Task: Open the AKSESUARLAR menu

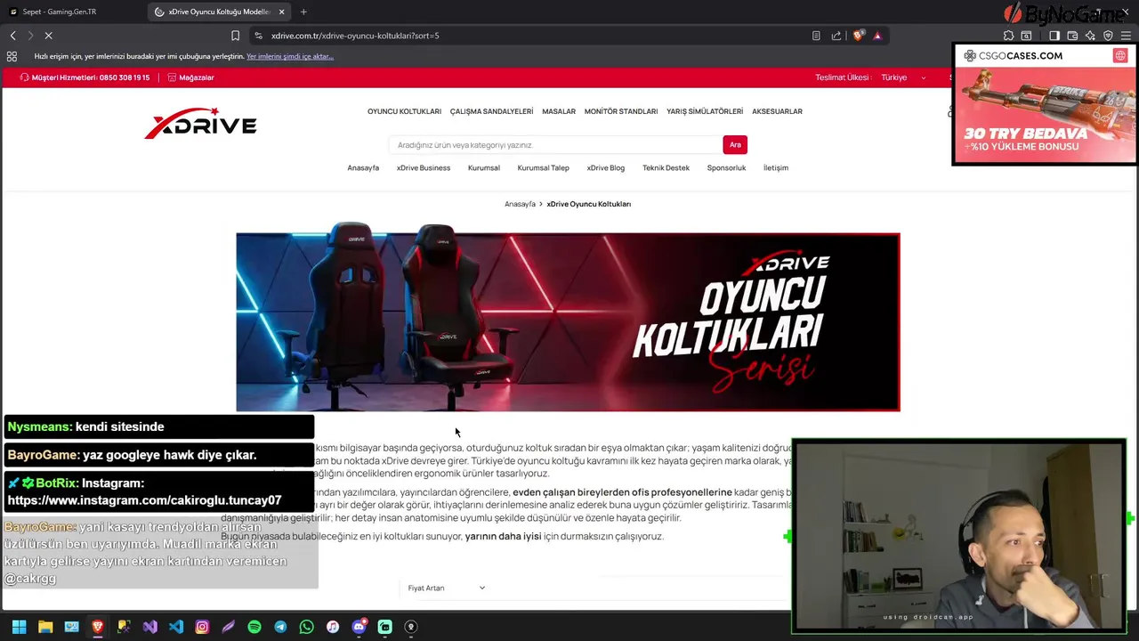Action: (777, 111)
